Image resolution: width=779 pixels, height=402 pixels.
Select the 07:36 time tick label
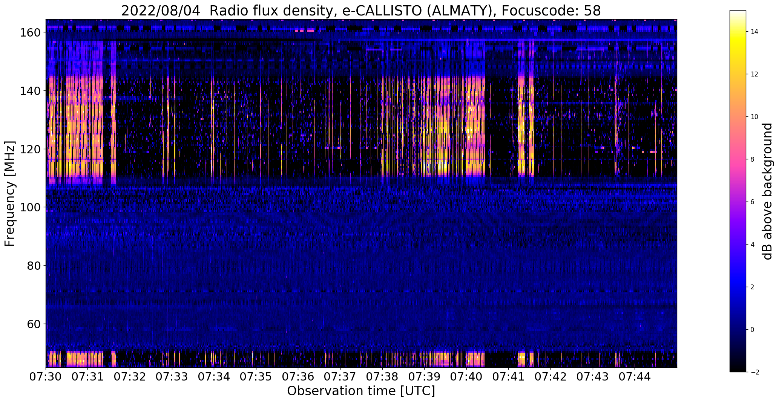pos(298,377)
